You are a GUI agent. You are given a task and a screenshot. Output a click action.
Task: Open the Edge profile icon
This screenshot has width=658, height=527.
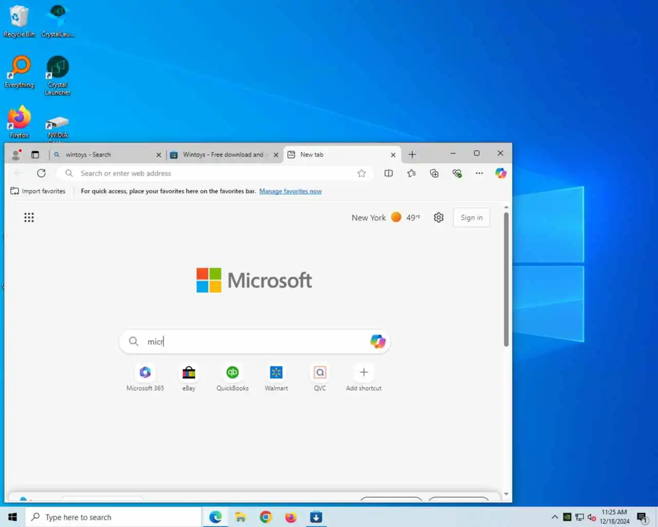pos(16,154)
